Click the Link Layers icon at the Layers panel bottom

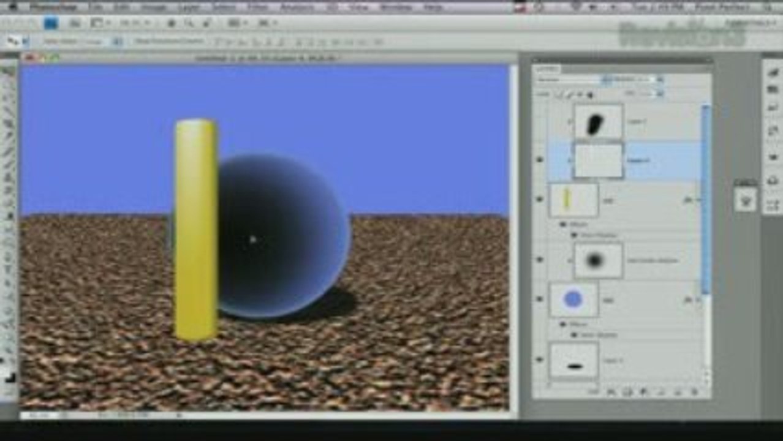click(593, 391)
